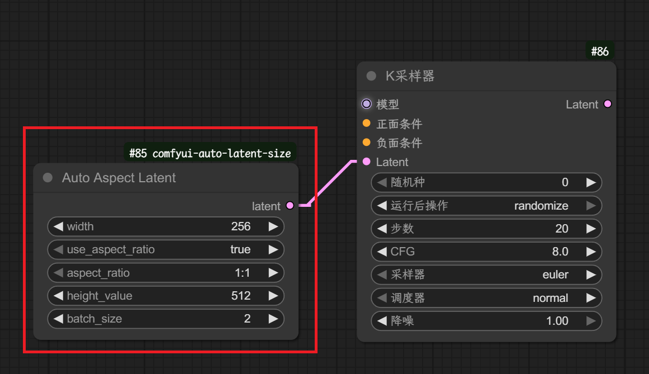This screenshot has height=374, width=649.
Task: Open the normal scheduler combo
Action: click(551, 298)
